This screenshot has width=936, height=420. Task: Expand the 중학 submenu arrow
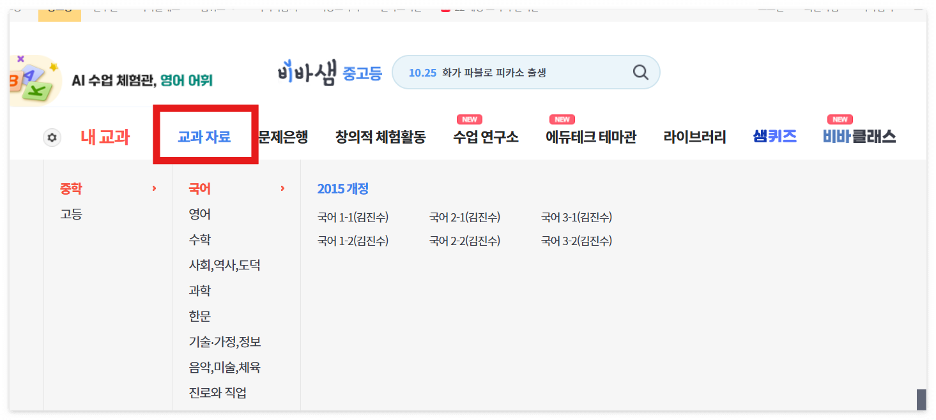coord(153,188)
